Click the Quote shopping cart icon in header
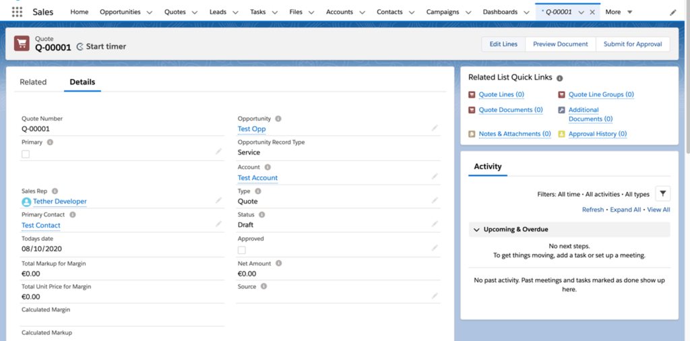 coord(22,44)
